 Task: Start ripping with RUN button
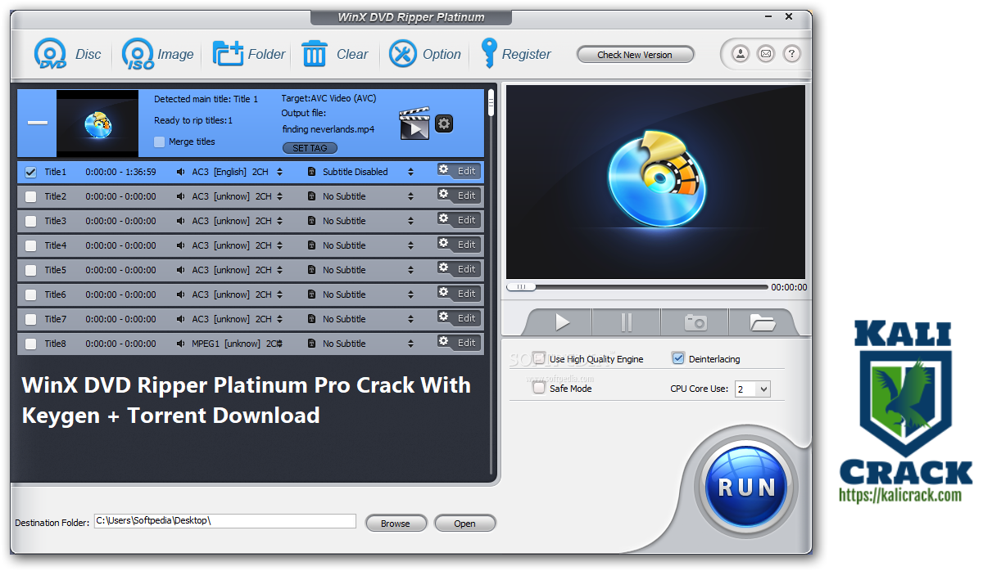click(x=746, y=488)
